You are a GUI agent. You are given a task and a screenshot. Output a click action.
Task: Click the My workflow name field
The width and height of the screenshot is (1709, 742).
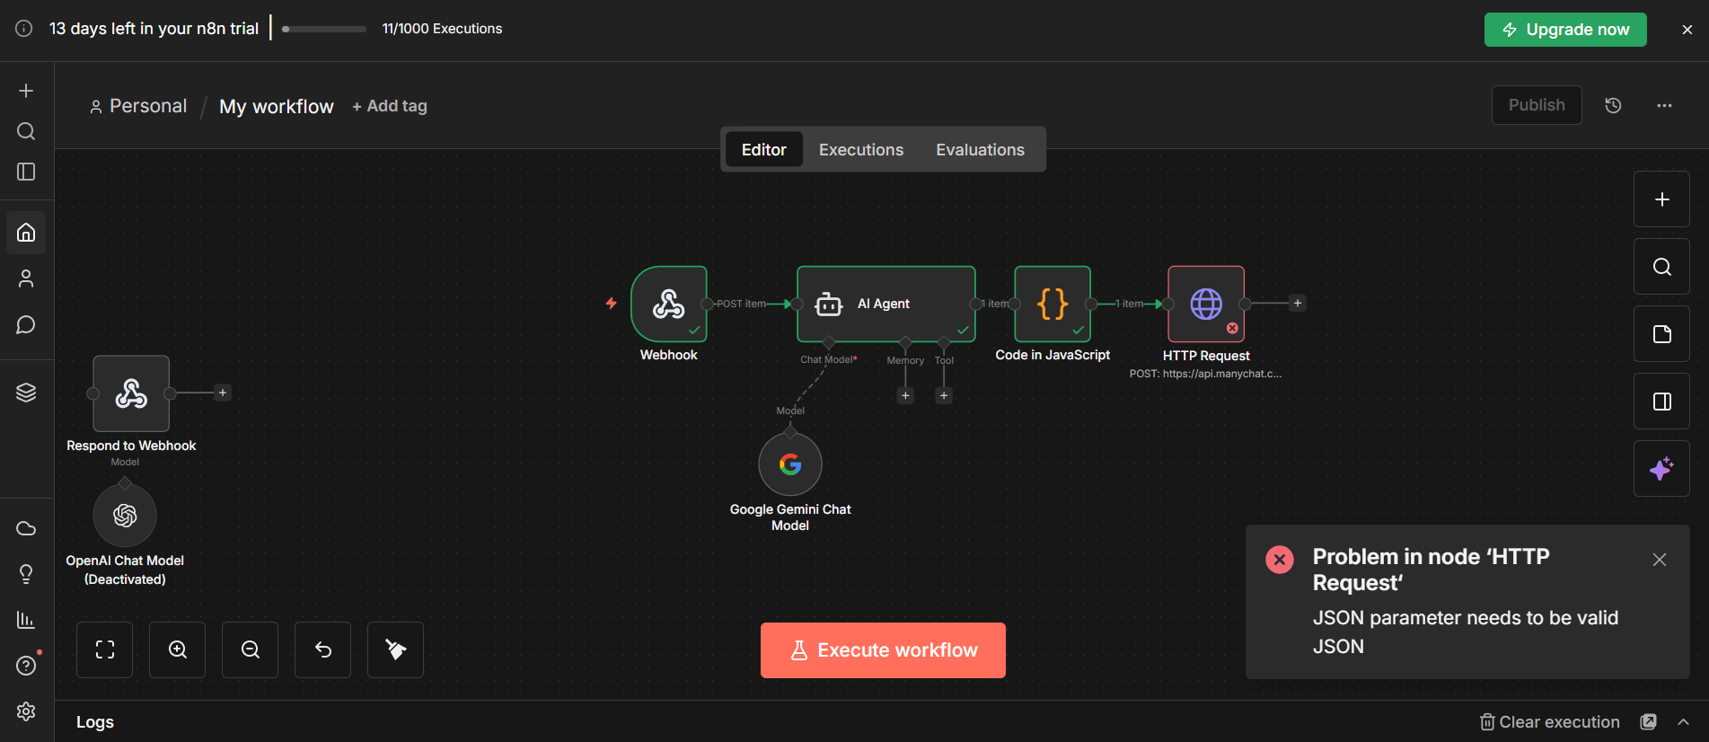pos(277,106)
